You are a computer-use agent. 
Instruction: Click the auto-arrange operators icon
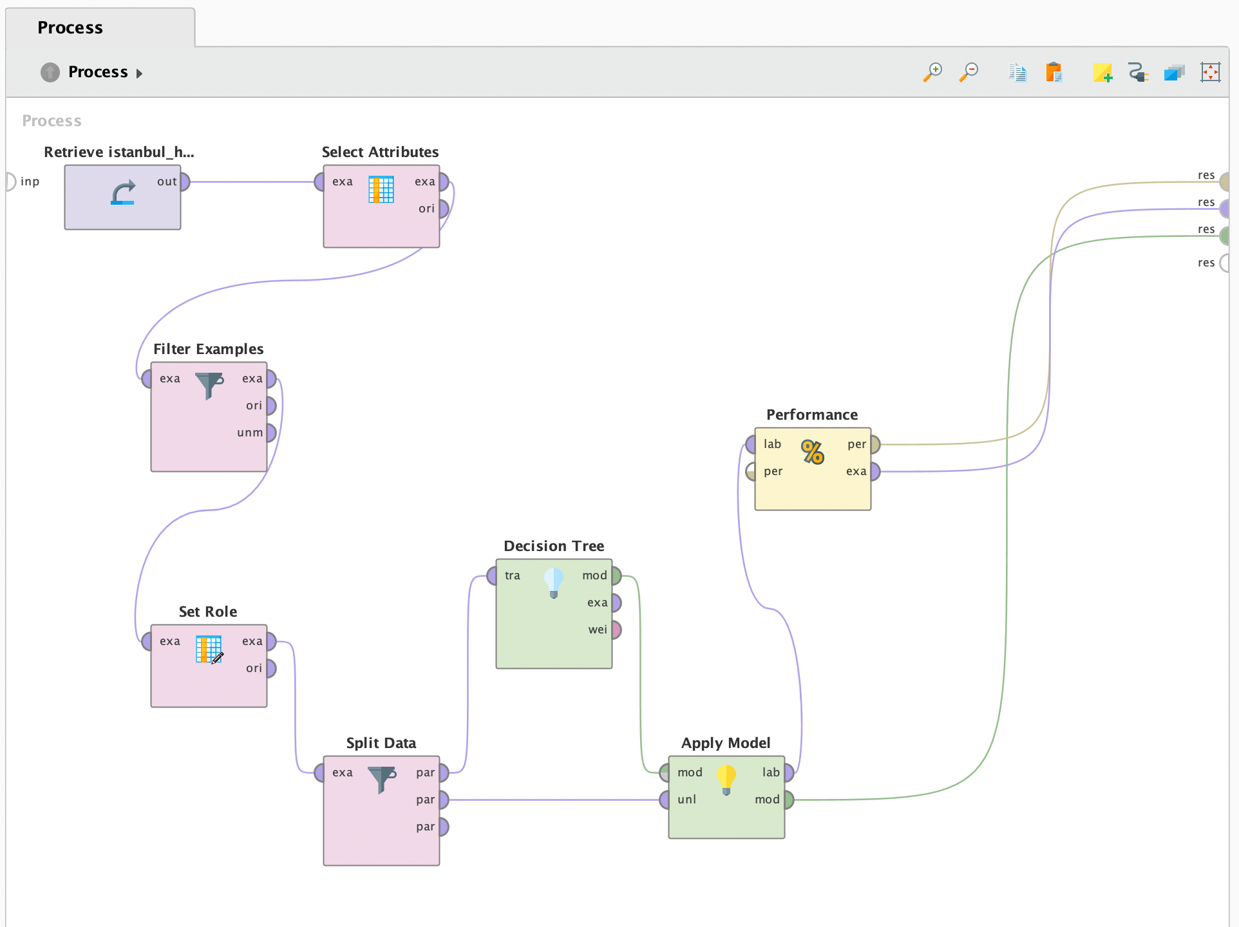pos(1175,72)
